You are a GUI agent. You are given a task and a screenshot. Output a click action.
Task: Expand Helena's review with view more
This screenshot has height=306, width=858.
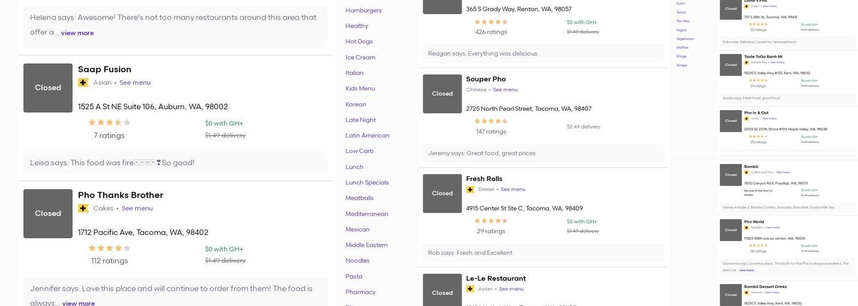point(77,33)
